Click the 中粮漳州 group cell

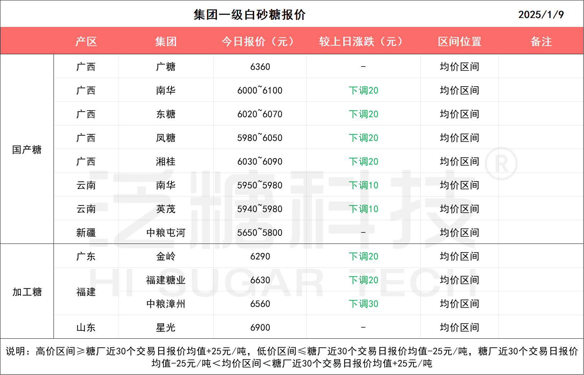(x=166, y=304)
